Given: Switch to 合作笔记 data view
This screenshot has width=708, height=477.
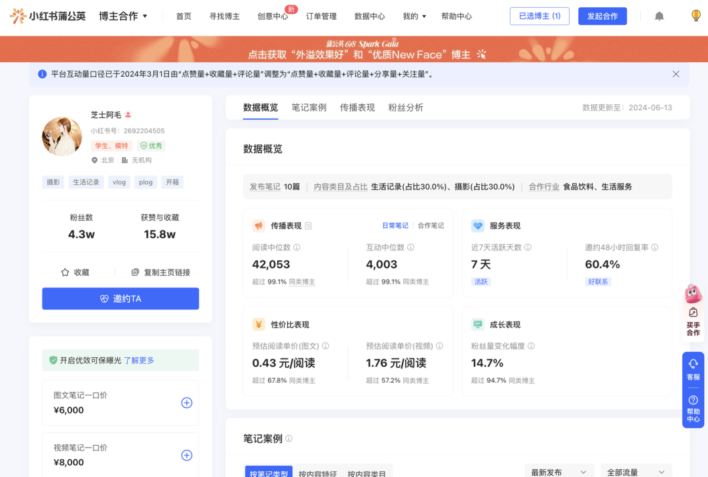Looking at the screenshot, I should click(432, 224).
